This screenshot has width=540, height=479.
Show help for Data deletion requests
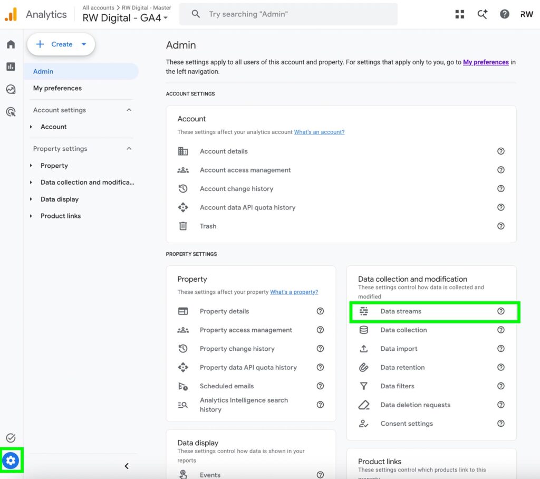pyautogui.click(x=501, y=405)
